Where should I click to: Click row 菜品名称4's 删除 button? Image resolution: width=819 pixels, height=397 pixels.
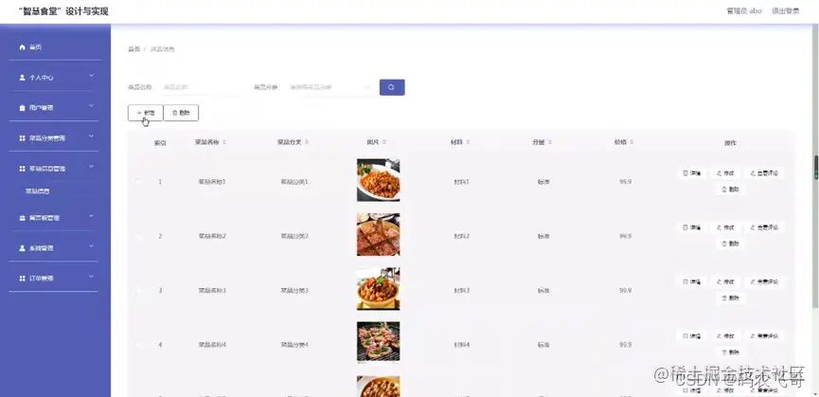730,352
